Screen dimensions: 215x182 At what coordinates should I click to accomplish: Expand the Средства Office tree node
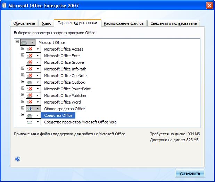pyautogui.click(x=23, y=115)
